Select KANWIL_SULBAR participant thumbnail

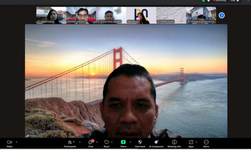81,15
